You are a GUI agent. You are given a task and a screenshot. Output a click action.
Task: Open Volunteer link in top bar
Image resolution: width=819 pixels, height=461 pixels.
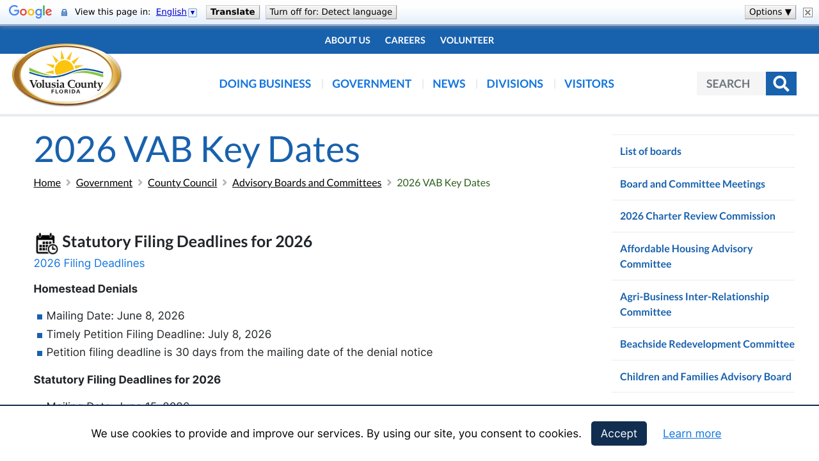coord(467,40)
